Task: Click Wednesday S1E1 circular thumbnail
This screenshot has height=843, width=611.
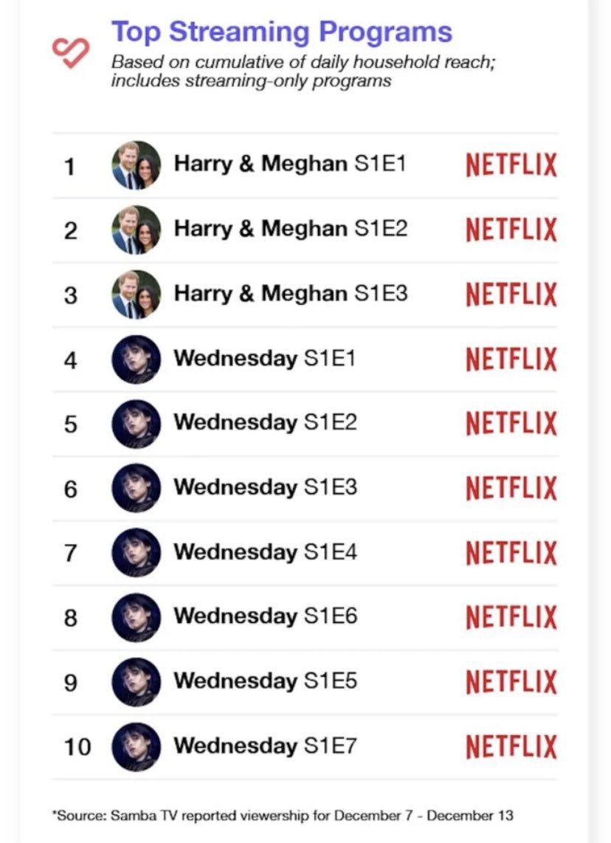Action: coord(136,359)
